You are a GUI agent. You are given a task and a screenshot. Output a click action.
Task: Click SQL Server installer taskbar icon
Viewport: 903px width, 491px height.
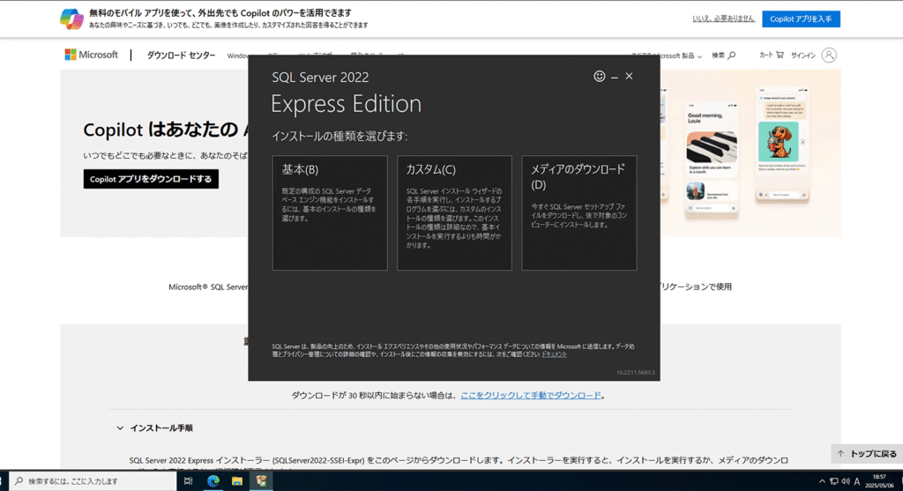coord(261,481)
